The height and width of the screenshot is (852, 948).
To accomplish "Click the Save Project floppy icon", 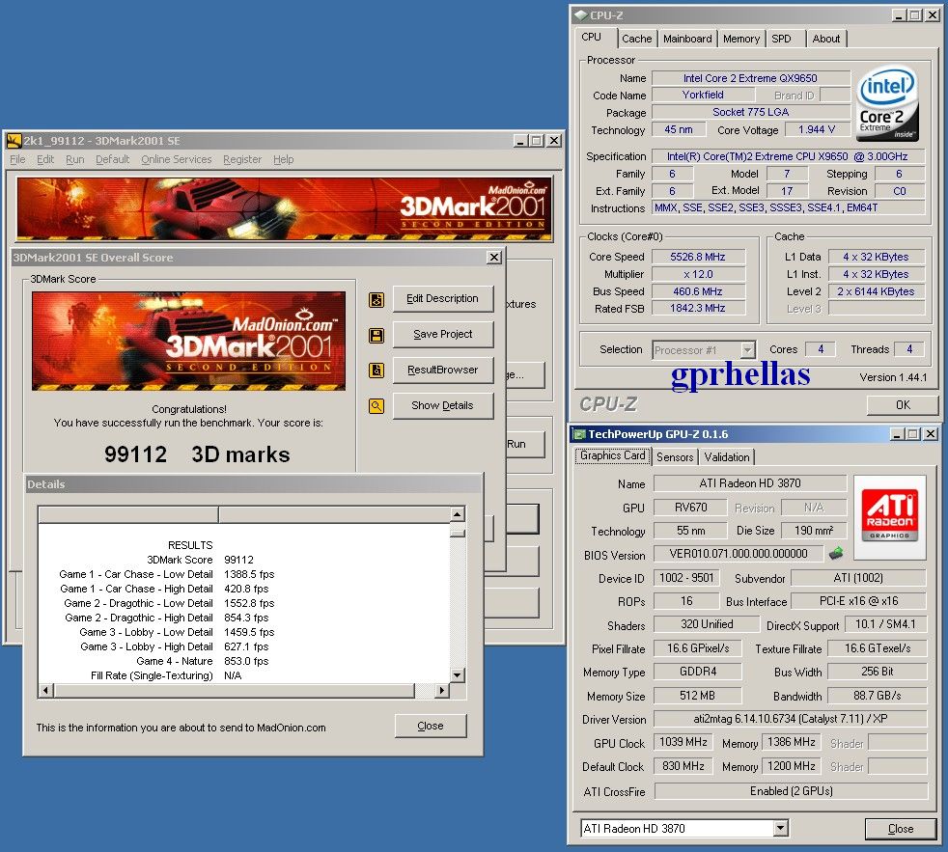I will tap(376, 336).
